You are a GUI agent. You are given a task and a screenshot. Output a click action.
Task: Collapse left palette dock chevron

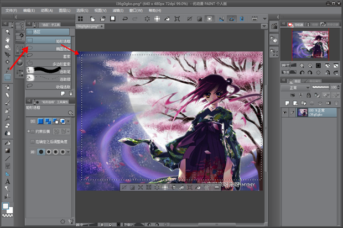click(15, 17)
